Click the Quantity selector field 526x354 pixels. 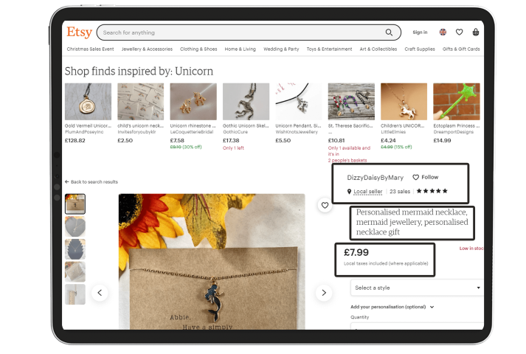417,326
